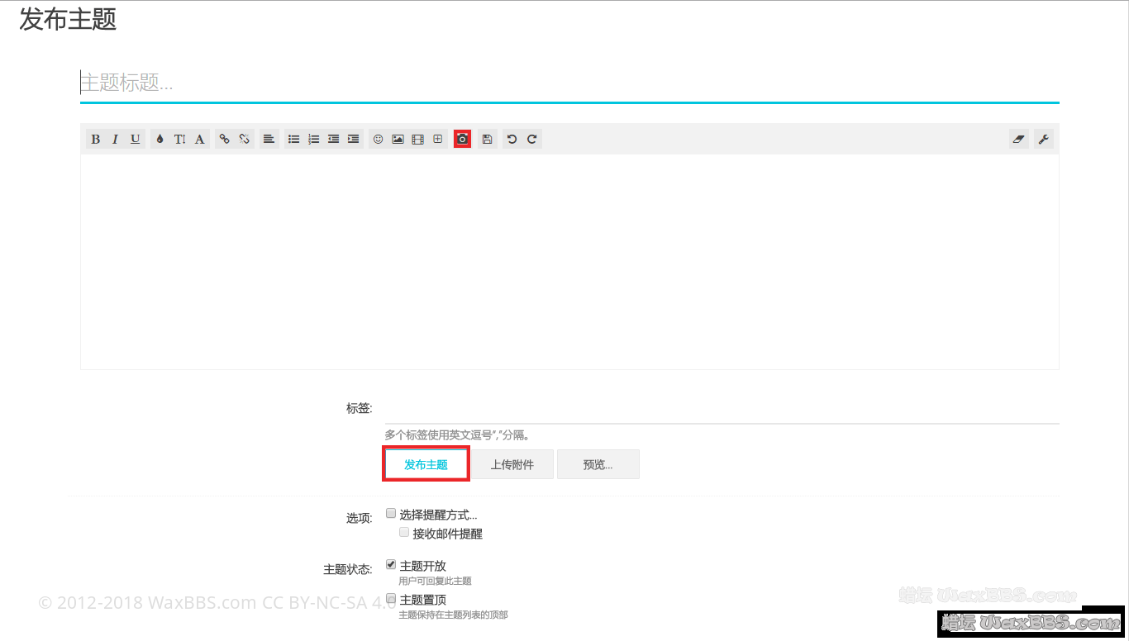Toggle bold formatting in editor toolbar
1129x641 pixels.
[x=96, y=140]
